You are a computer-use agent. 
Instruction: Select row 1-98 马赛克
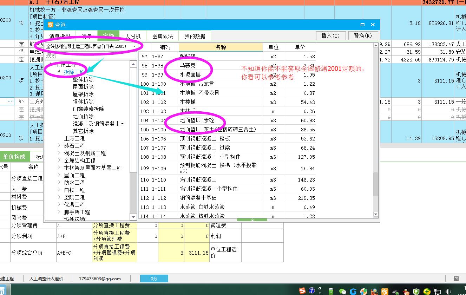tap(227, 66)
